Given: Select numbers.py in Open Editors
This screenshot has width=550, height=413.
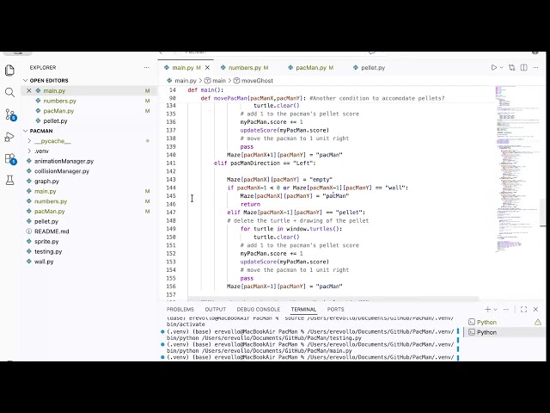Looking at the screenshot, I should click(59, 101).
